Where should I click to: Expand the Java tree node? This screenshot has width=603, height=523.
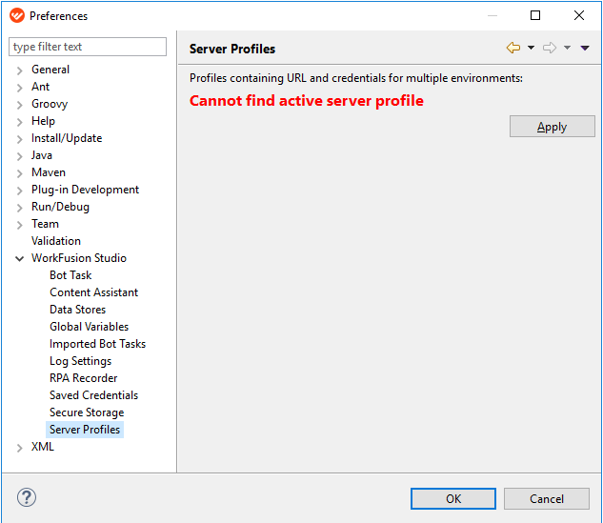(20, 156)
